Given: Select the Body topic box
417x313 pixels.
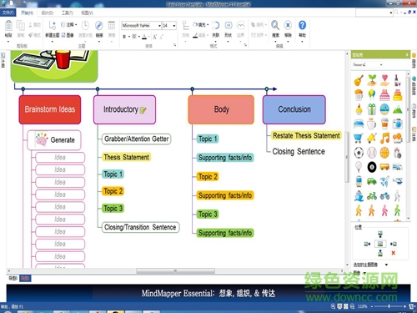Looking at the screenshot, I should coord(221,109).
